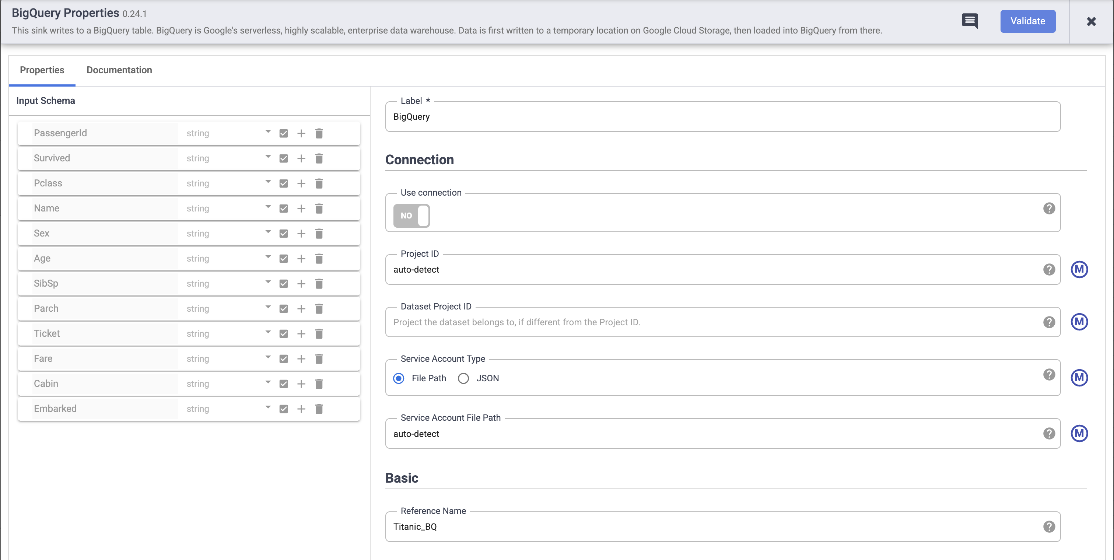Open the comments panel

(x=970, y=21)
